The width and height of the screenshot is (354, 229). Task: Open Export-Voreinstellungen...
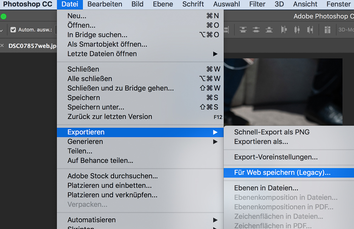coord(289,157)
